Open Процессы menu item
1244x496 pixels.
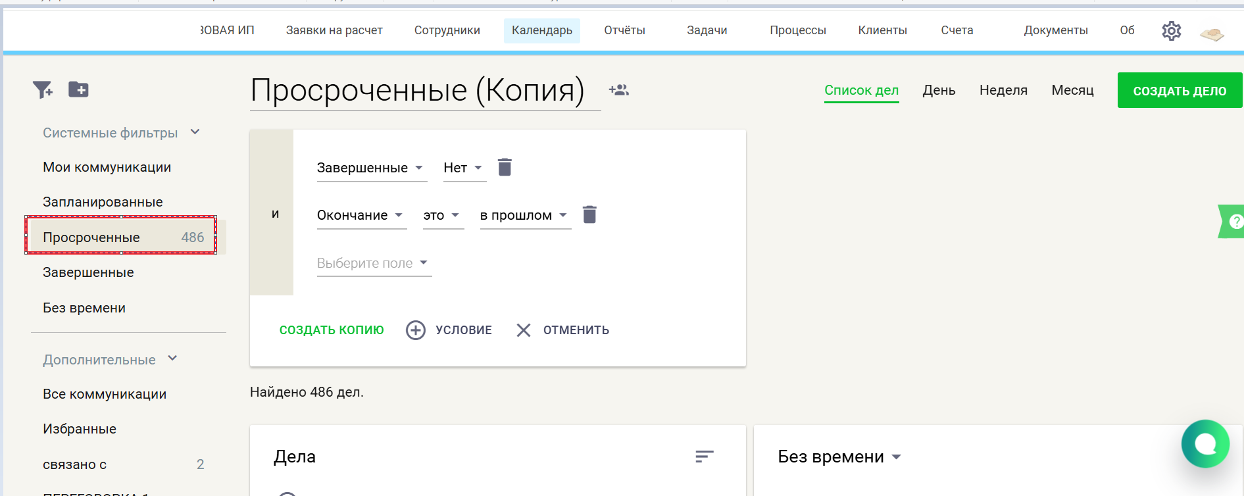point(798,30)
